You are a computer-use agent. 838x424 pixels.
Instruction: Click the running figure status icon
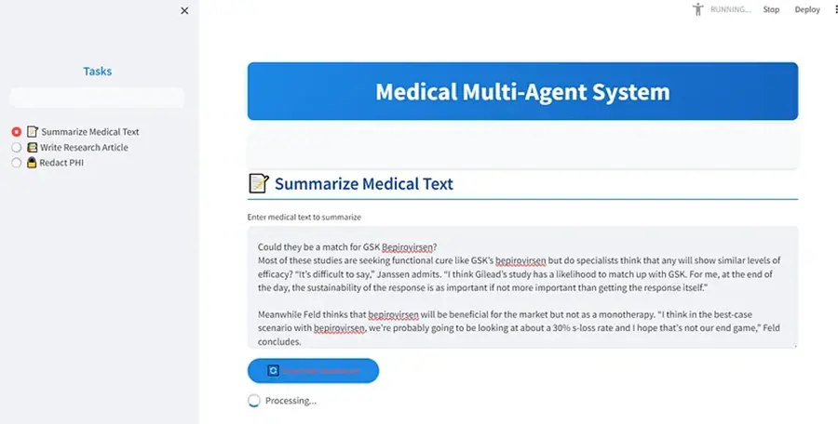click(x=698, y=9)
